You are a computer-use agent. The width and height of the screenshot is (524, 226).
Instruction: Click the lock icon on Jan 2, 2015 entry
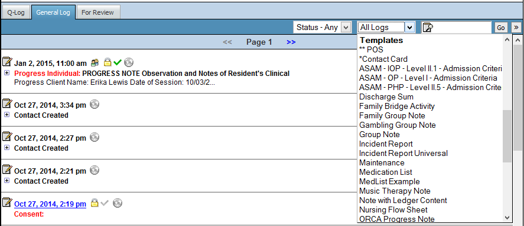(x=108, y=62)
